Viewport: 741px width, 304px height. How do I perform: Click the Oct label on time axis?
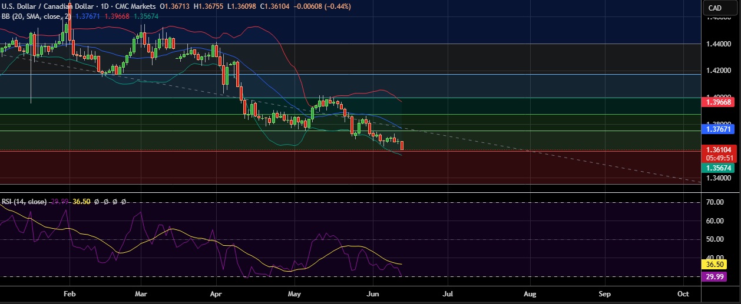pos(683,293)
